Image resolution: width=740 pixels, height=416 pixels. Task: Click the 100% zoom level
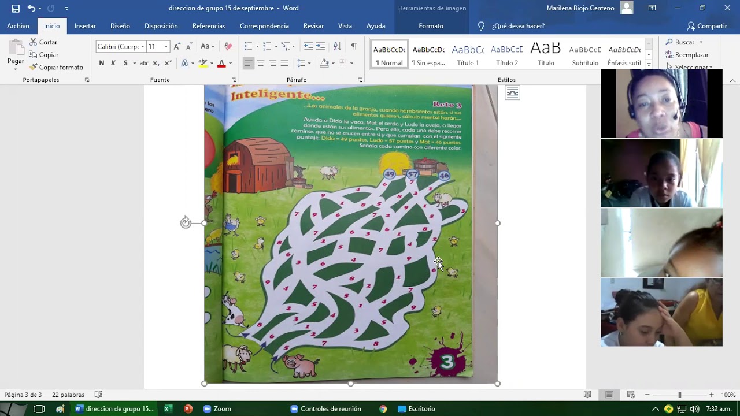pyautogui.click(x=728, y=395)
